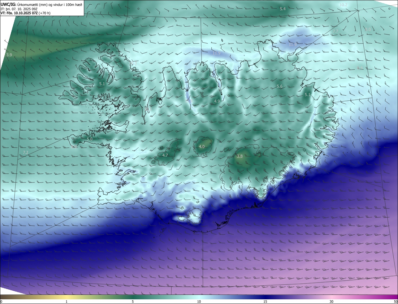Click the 0 tick on the color scale
Viewport: 398px width, 304px height.
1,302
